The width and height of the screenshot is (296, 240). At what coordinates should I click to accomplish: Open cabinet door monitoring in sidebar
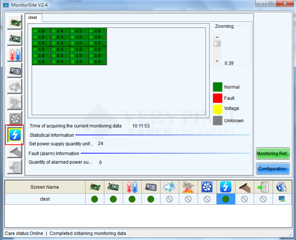point(15,167)
